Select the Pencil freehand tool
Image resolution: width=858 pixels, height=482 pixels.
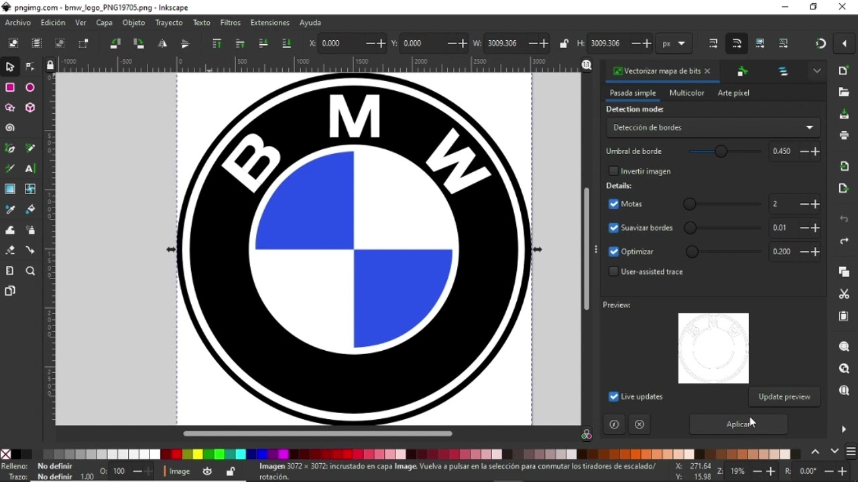coord(30,149)
